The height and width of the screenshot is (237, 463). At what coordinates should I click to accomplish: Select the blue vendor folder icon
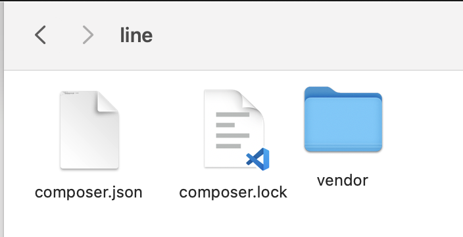click(343, 119)
